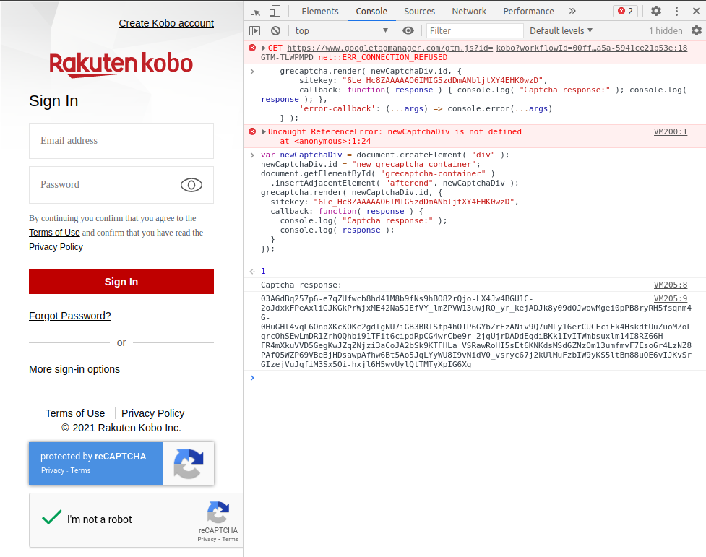Open the VM200:1 source link

click(671, 131)
